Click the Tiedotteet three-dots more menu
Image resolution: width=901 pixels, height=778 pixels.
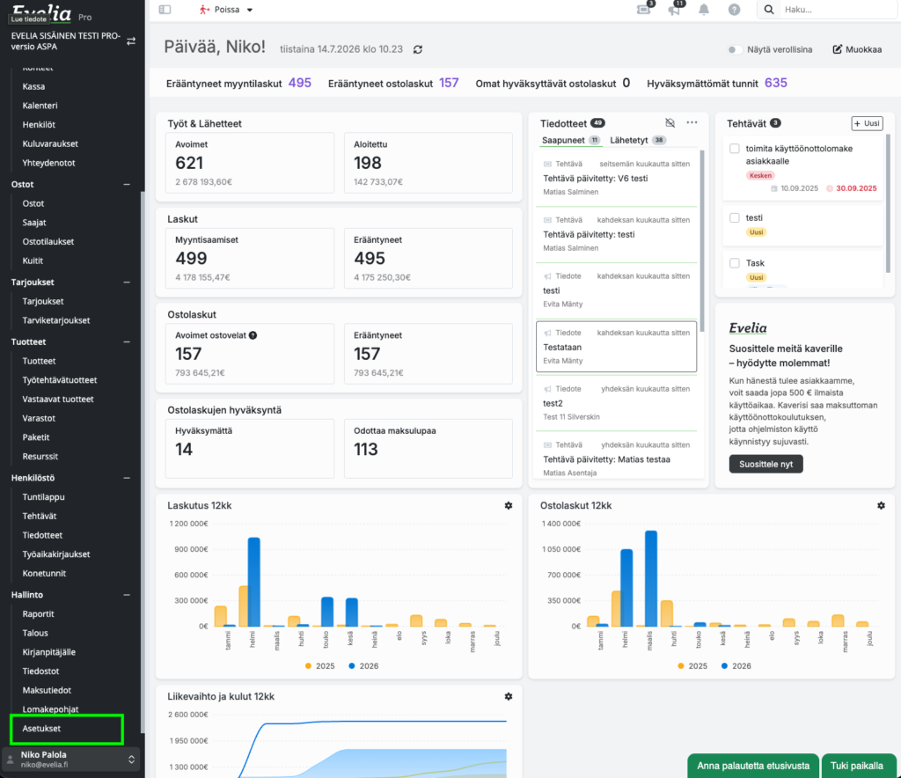tap(692, 122)
